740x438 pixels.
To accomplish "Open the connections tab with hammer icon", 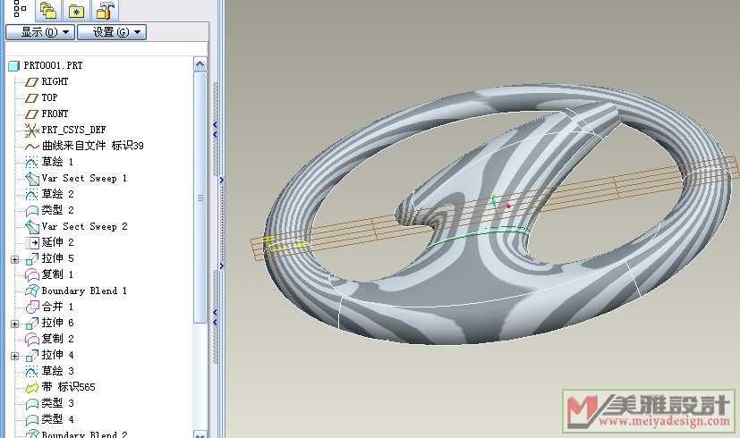I will pos(105,10).
